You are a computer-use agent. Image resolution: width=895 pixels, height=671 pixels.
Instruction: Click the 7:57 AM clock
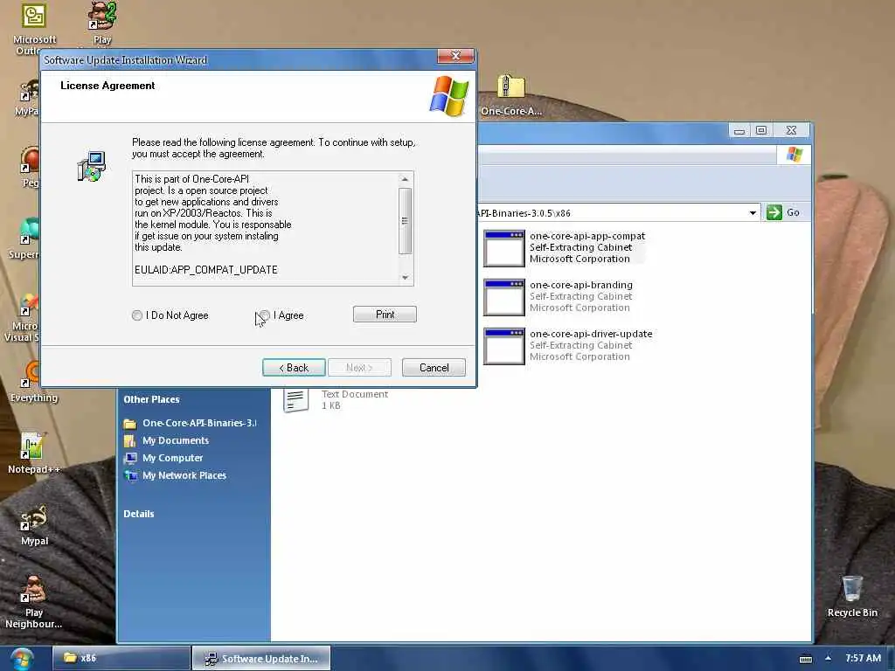coord(863,658)
